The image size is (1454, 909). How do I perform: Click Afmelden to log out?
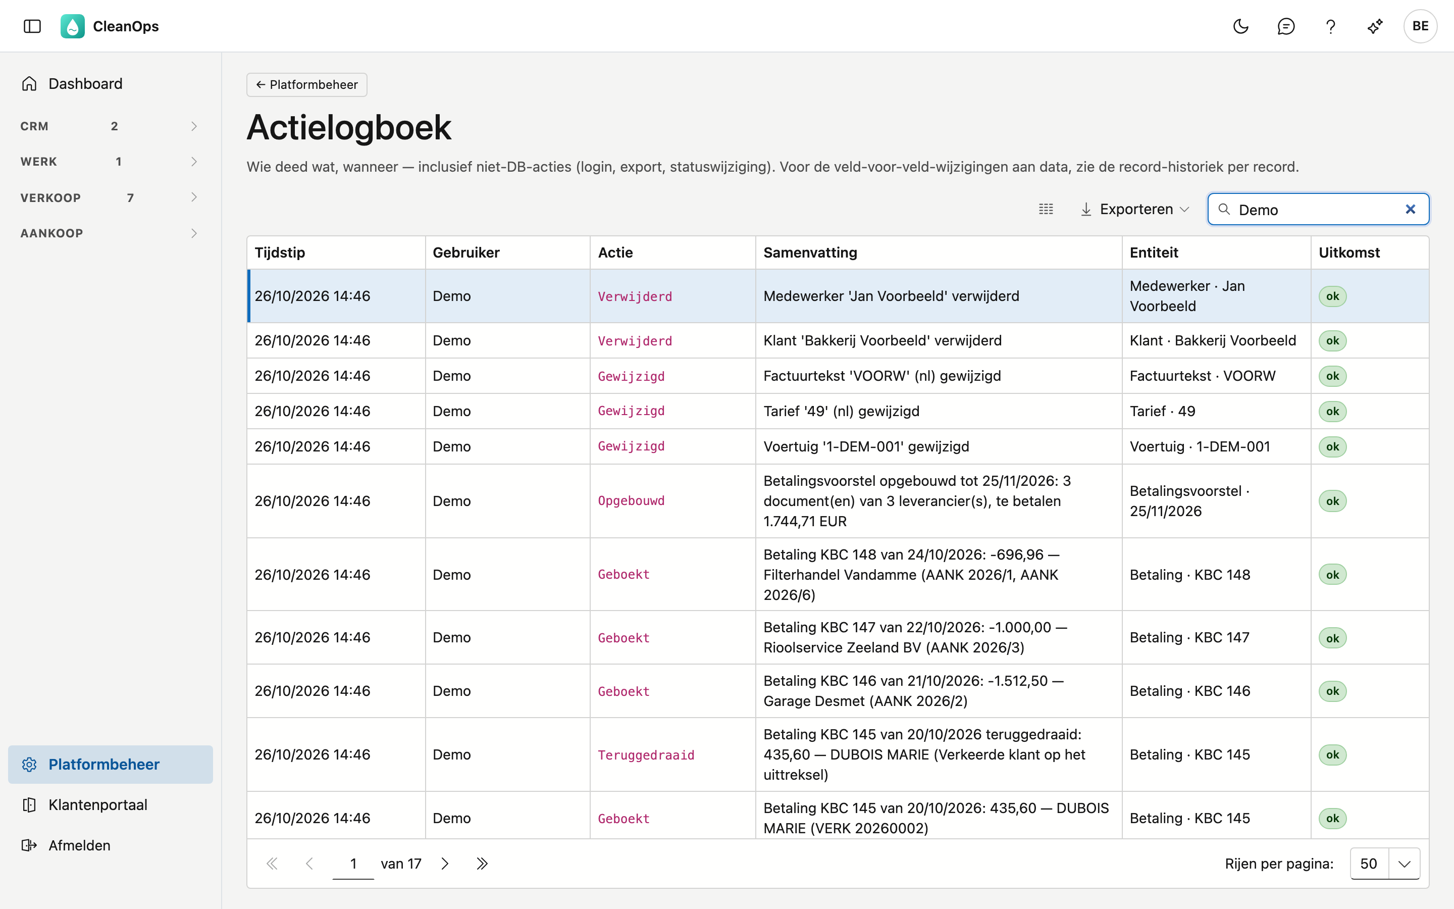pos(111,845)
